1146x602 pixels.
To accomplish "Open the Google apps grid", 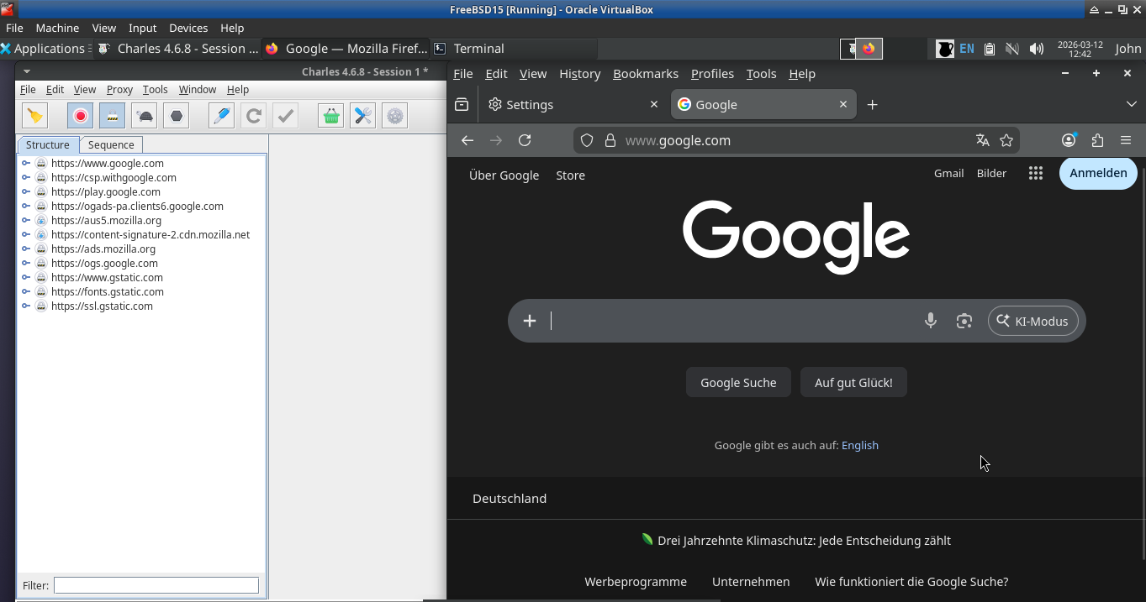I will click(x=1035, y=173).
